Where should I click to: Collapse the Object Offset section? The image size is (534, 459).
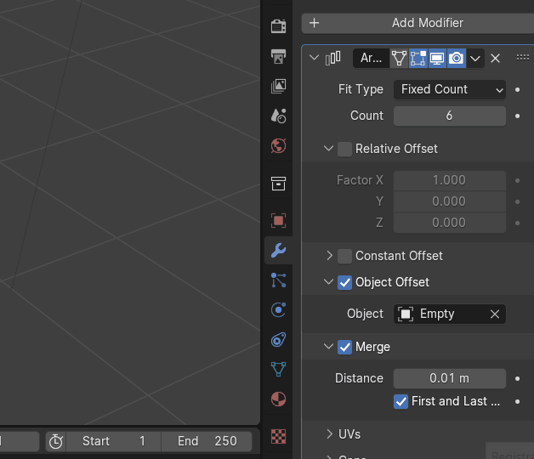coord(328,282)
